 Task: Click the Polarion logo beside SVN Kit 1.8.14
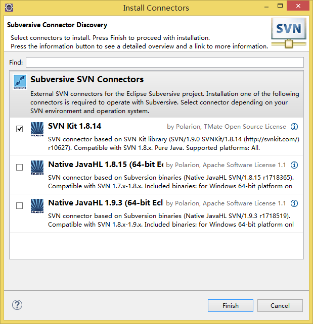37,129
